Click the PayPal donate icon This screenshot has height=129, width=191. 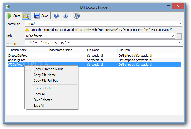click(x=77, y=16)
